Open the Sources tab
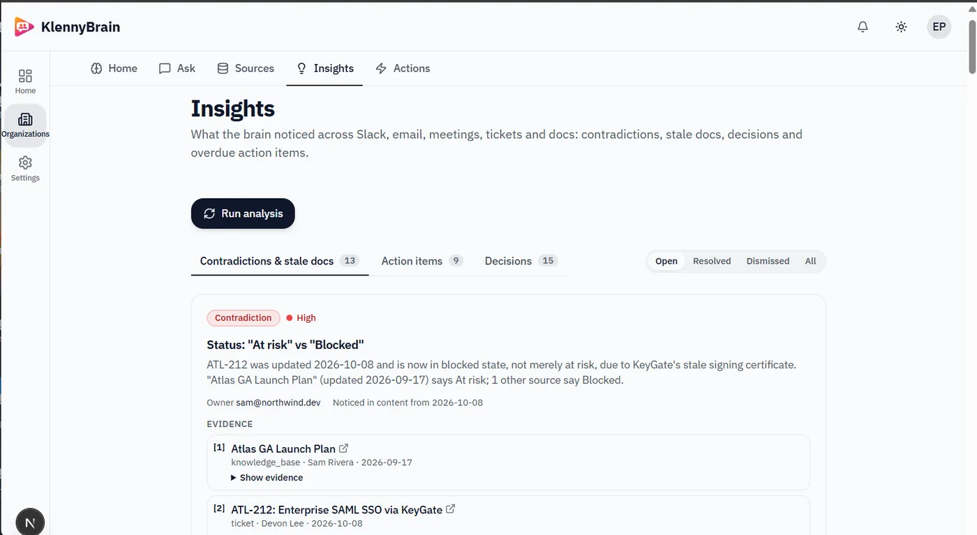Viewport: 977px width, 535px height. tap(246, 68)
